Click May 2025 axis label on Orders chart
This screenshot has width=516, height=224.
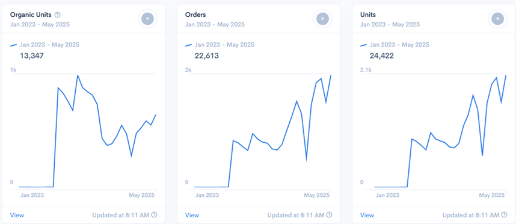316,195
